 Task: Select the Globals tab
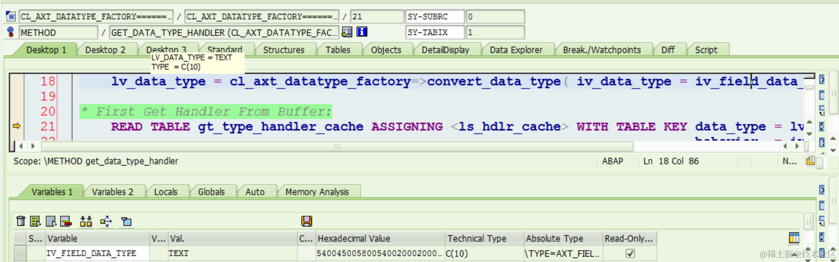(211, 192)
